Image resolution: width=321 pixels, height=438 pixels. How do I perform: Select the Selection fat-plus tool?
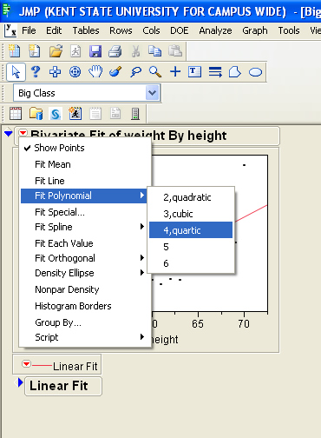[55, 71]
